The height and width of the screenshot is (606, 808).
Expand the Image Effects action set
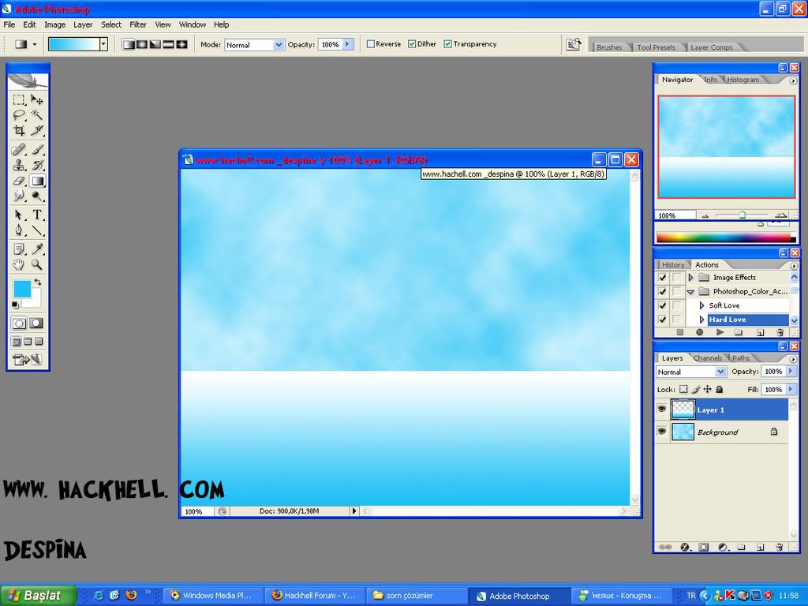[x=690, y=278]
